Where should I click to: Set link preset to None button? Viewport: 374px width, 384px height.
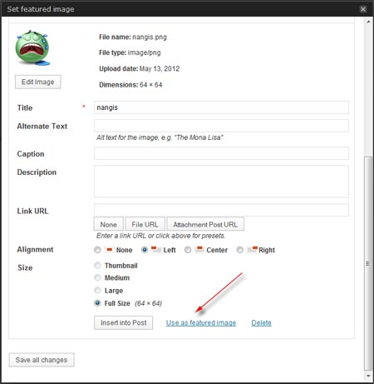[x=109, y=224]
